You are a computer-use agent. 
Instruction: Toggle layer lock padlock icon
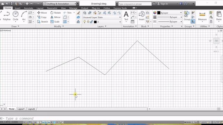91,22
